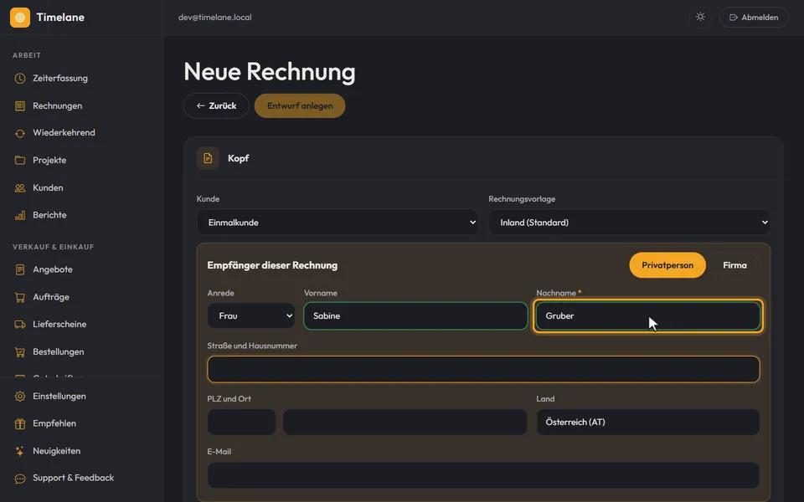The width and height of the screenshot is (804, 502).
Task: Click the Kunden people icon
Action: (x=20, y=188)
